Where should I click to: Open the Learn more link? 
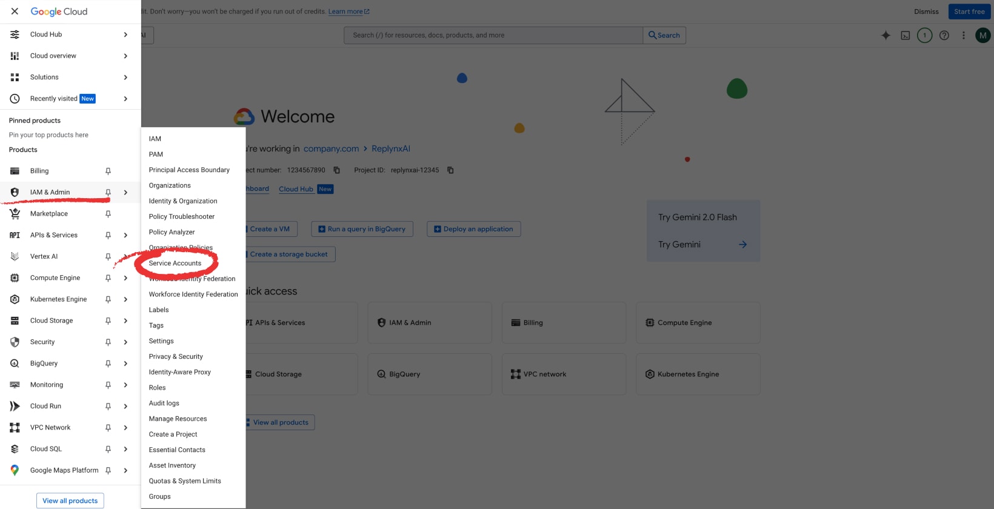349,12
